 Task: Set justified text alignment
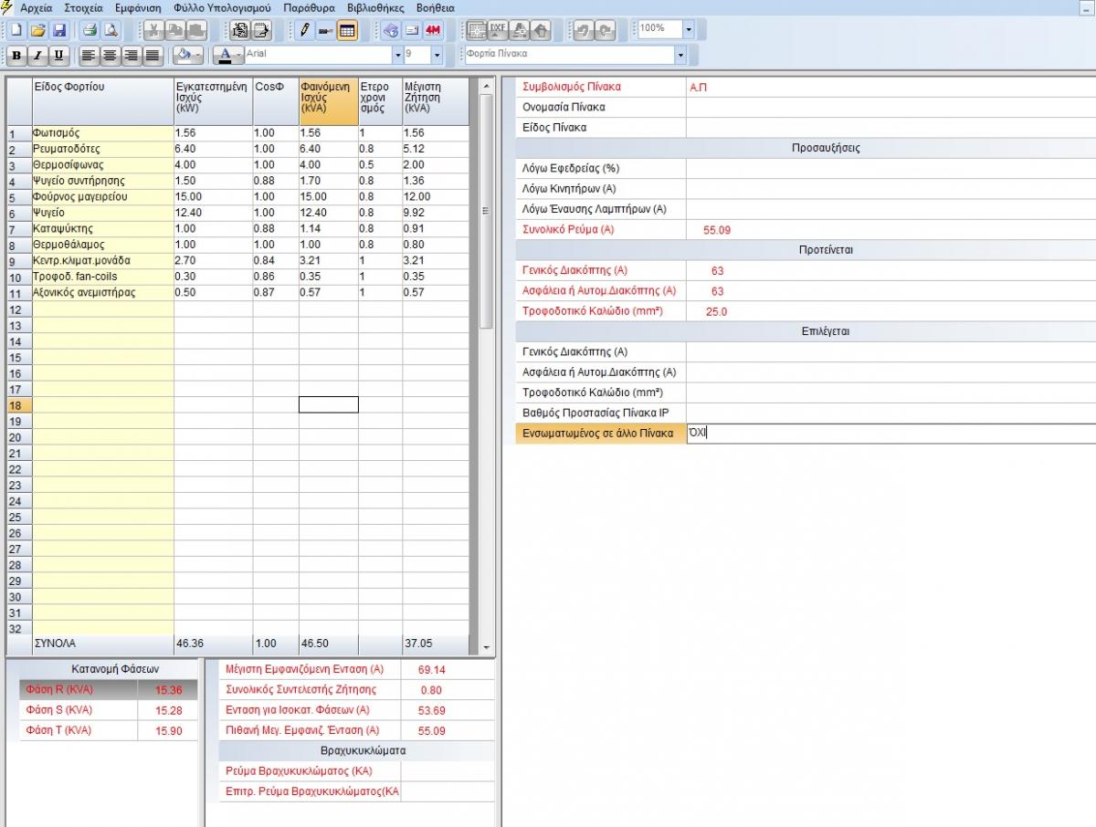tap(153, 55)
